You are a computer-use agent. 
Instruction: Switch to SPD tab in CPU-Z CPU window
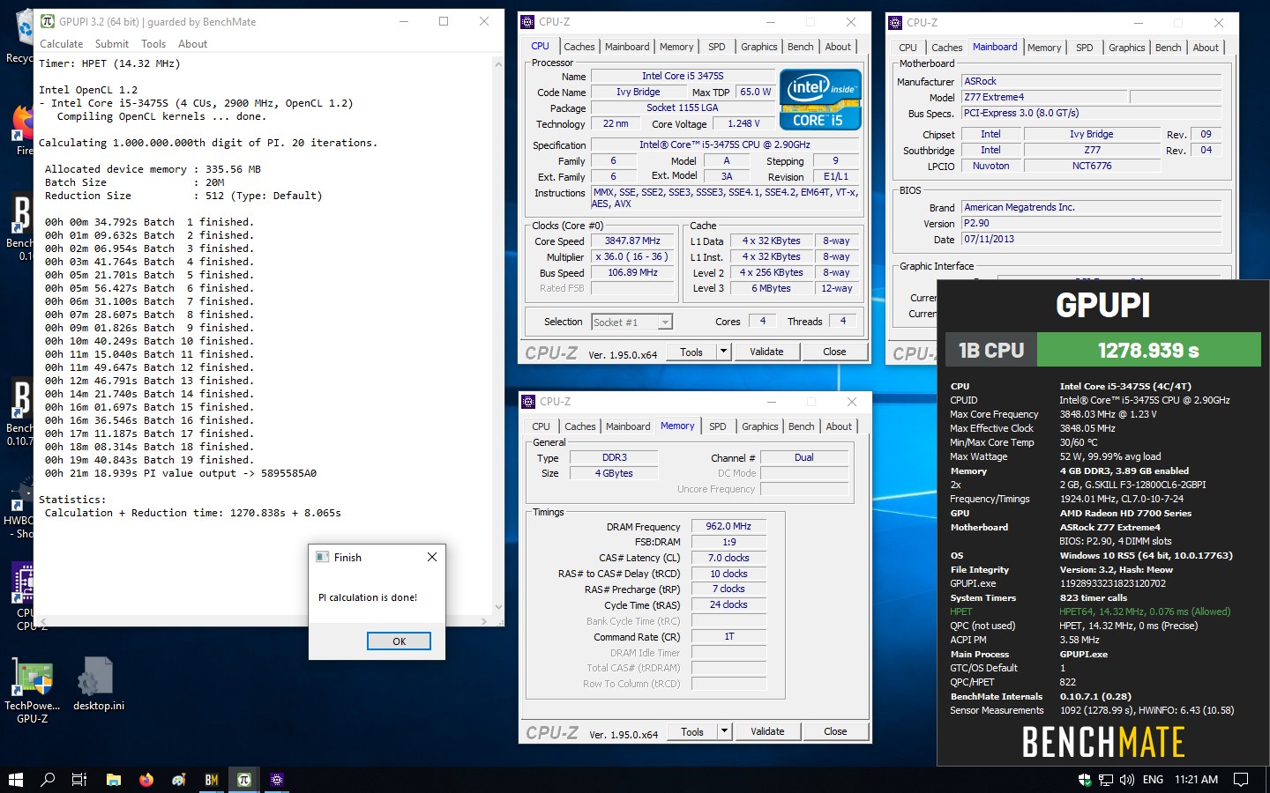[717, 47]
